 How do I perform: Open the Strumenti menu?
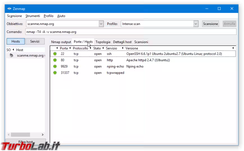click(x=33, y=16)
